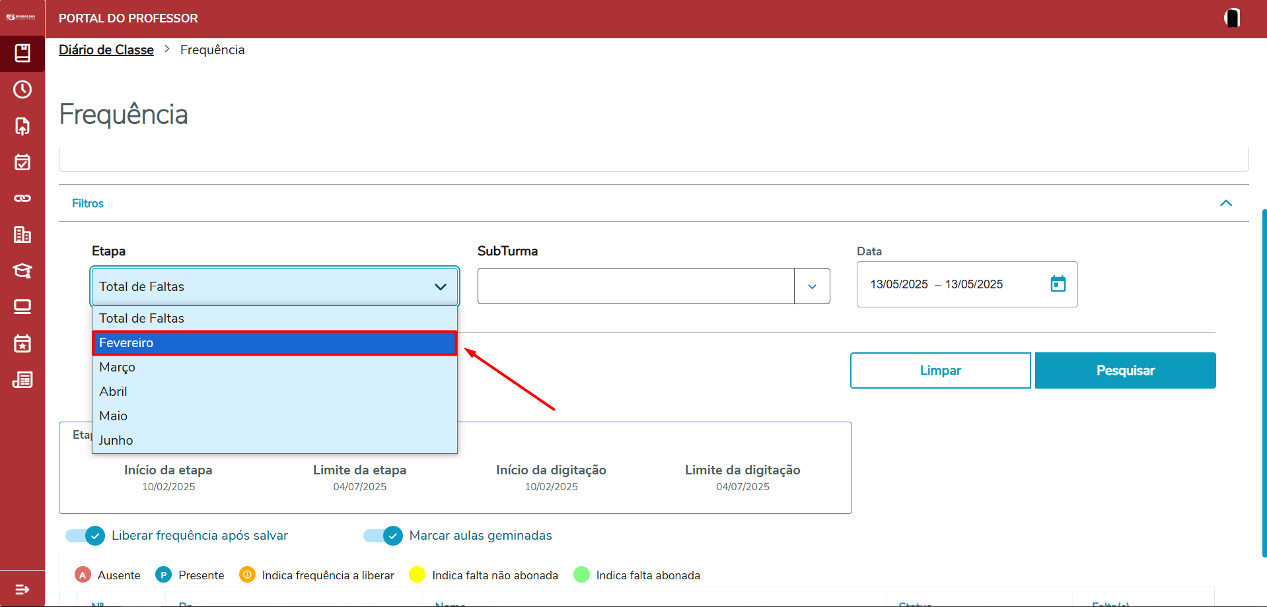Expand the sidebar menu at bottom

pos(22,589)
